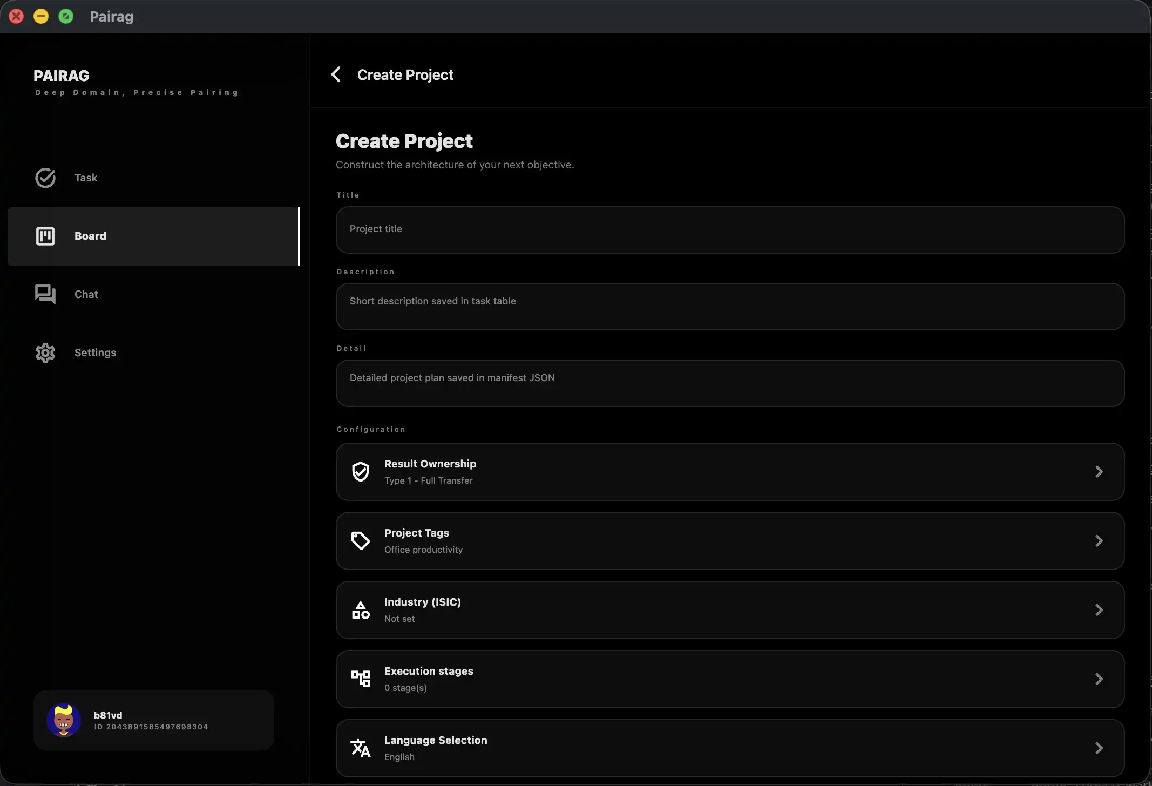
Task: Click the 'Title' field label
Action: coord(348,195)
